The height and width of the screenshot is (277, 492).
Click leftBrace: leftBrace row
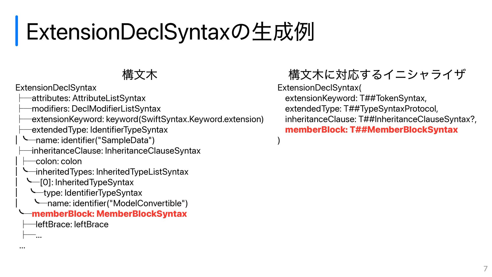(x=72, y=224)
